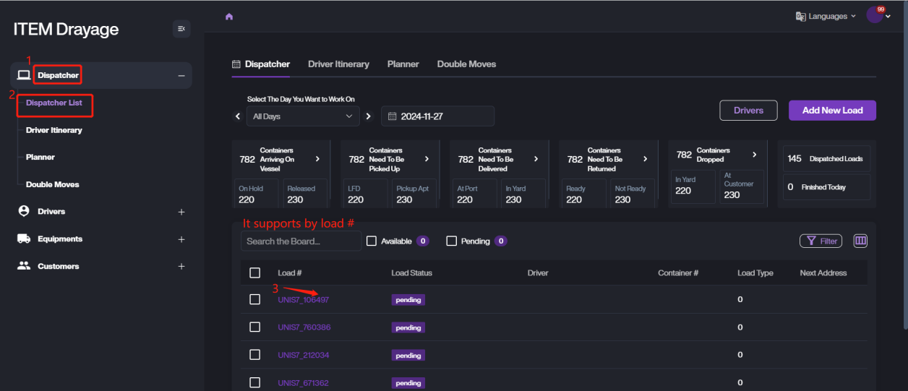Screen dimensions: 908x391
Task: Switch to the Double Moves tab
Action: [x=466, y=64]
